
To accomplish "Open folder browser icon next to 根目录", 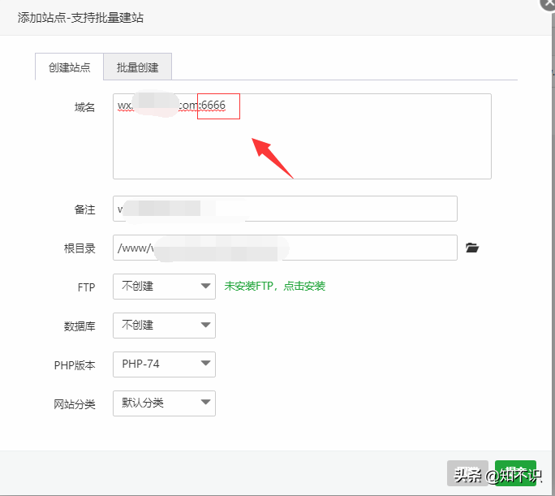I will 472,248.
